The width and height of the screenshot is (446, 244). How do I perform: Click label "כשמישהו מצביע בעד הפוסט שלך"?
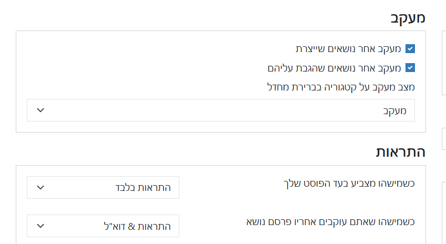coord(349,184)
